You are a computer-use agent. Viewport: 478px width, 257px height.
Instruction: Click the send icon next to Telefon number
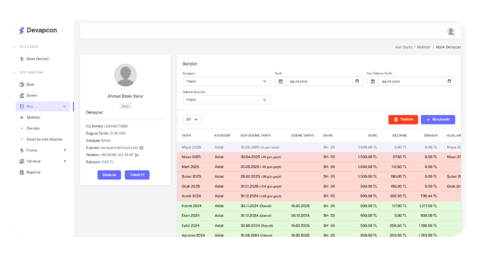(137, 155)
